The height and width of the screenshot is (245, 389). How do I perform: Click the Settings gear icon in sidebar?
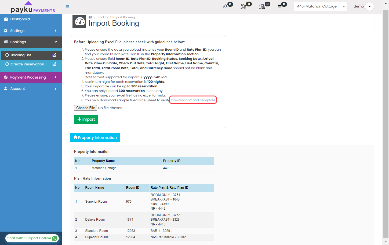(x=6, y=31)
